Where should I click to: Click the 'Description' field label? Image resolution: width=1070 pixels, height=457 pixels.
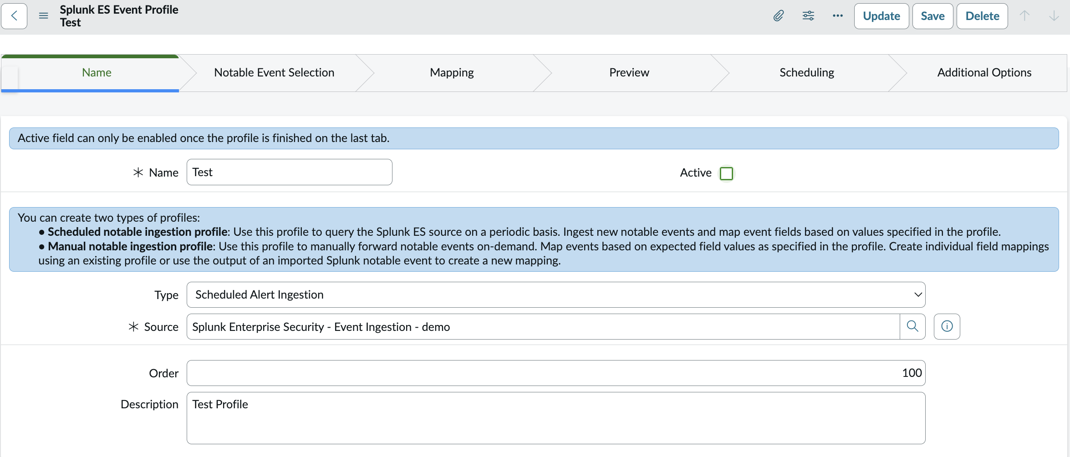click(x=149, y=404)
